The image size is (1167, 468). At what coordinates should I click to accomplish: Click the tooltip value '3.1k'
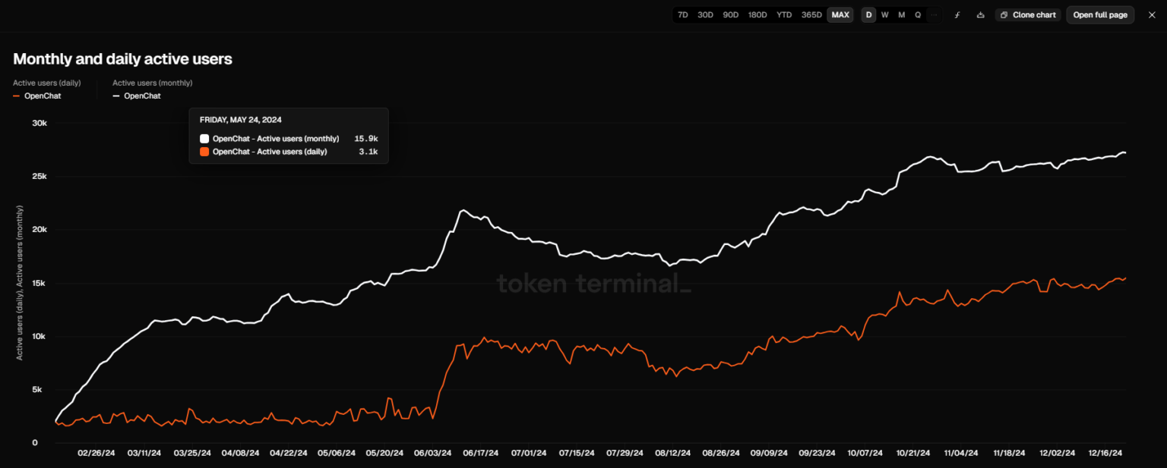(370, 152)
